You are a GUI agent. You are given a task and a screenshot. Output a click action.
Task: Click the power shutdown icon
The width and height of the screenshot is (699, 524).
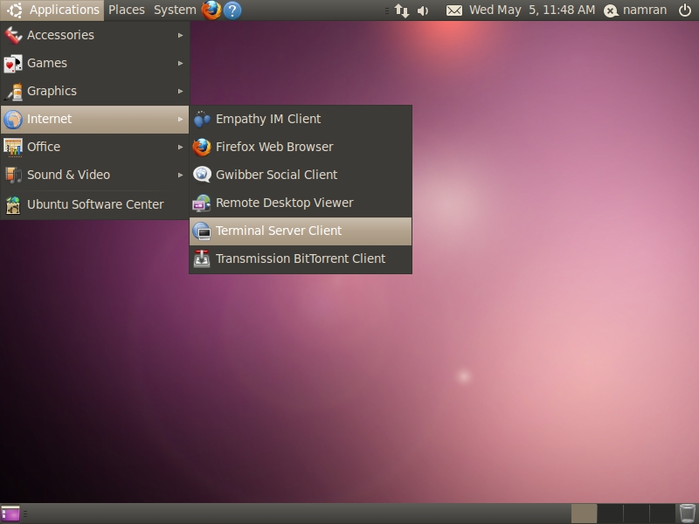click(684, 10)
